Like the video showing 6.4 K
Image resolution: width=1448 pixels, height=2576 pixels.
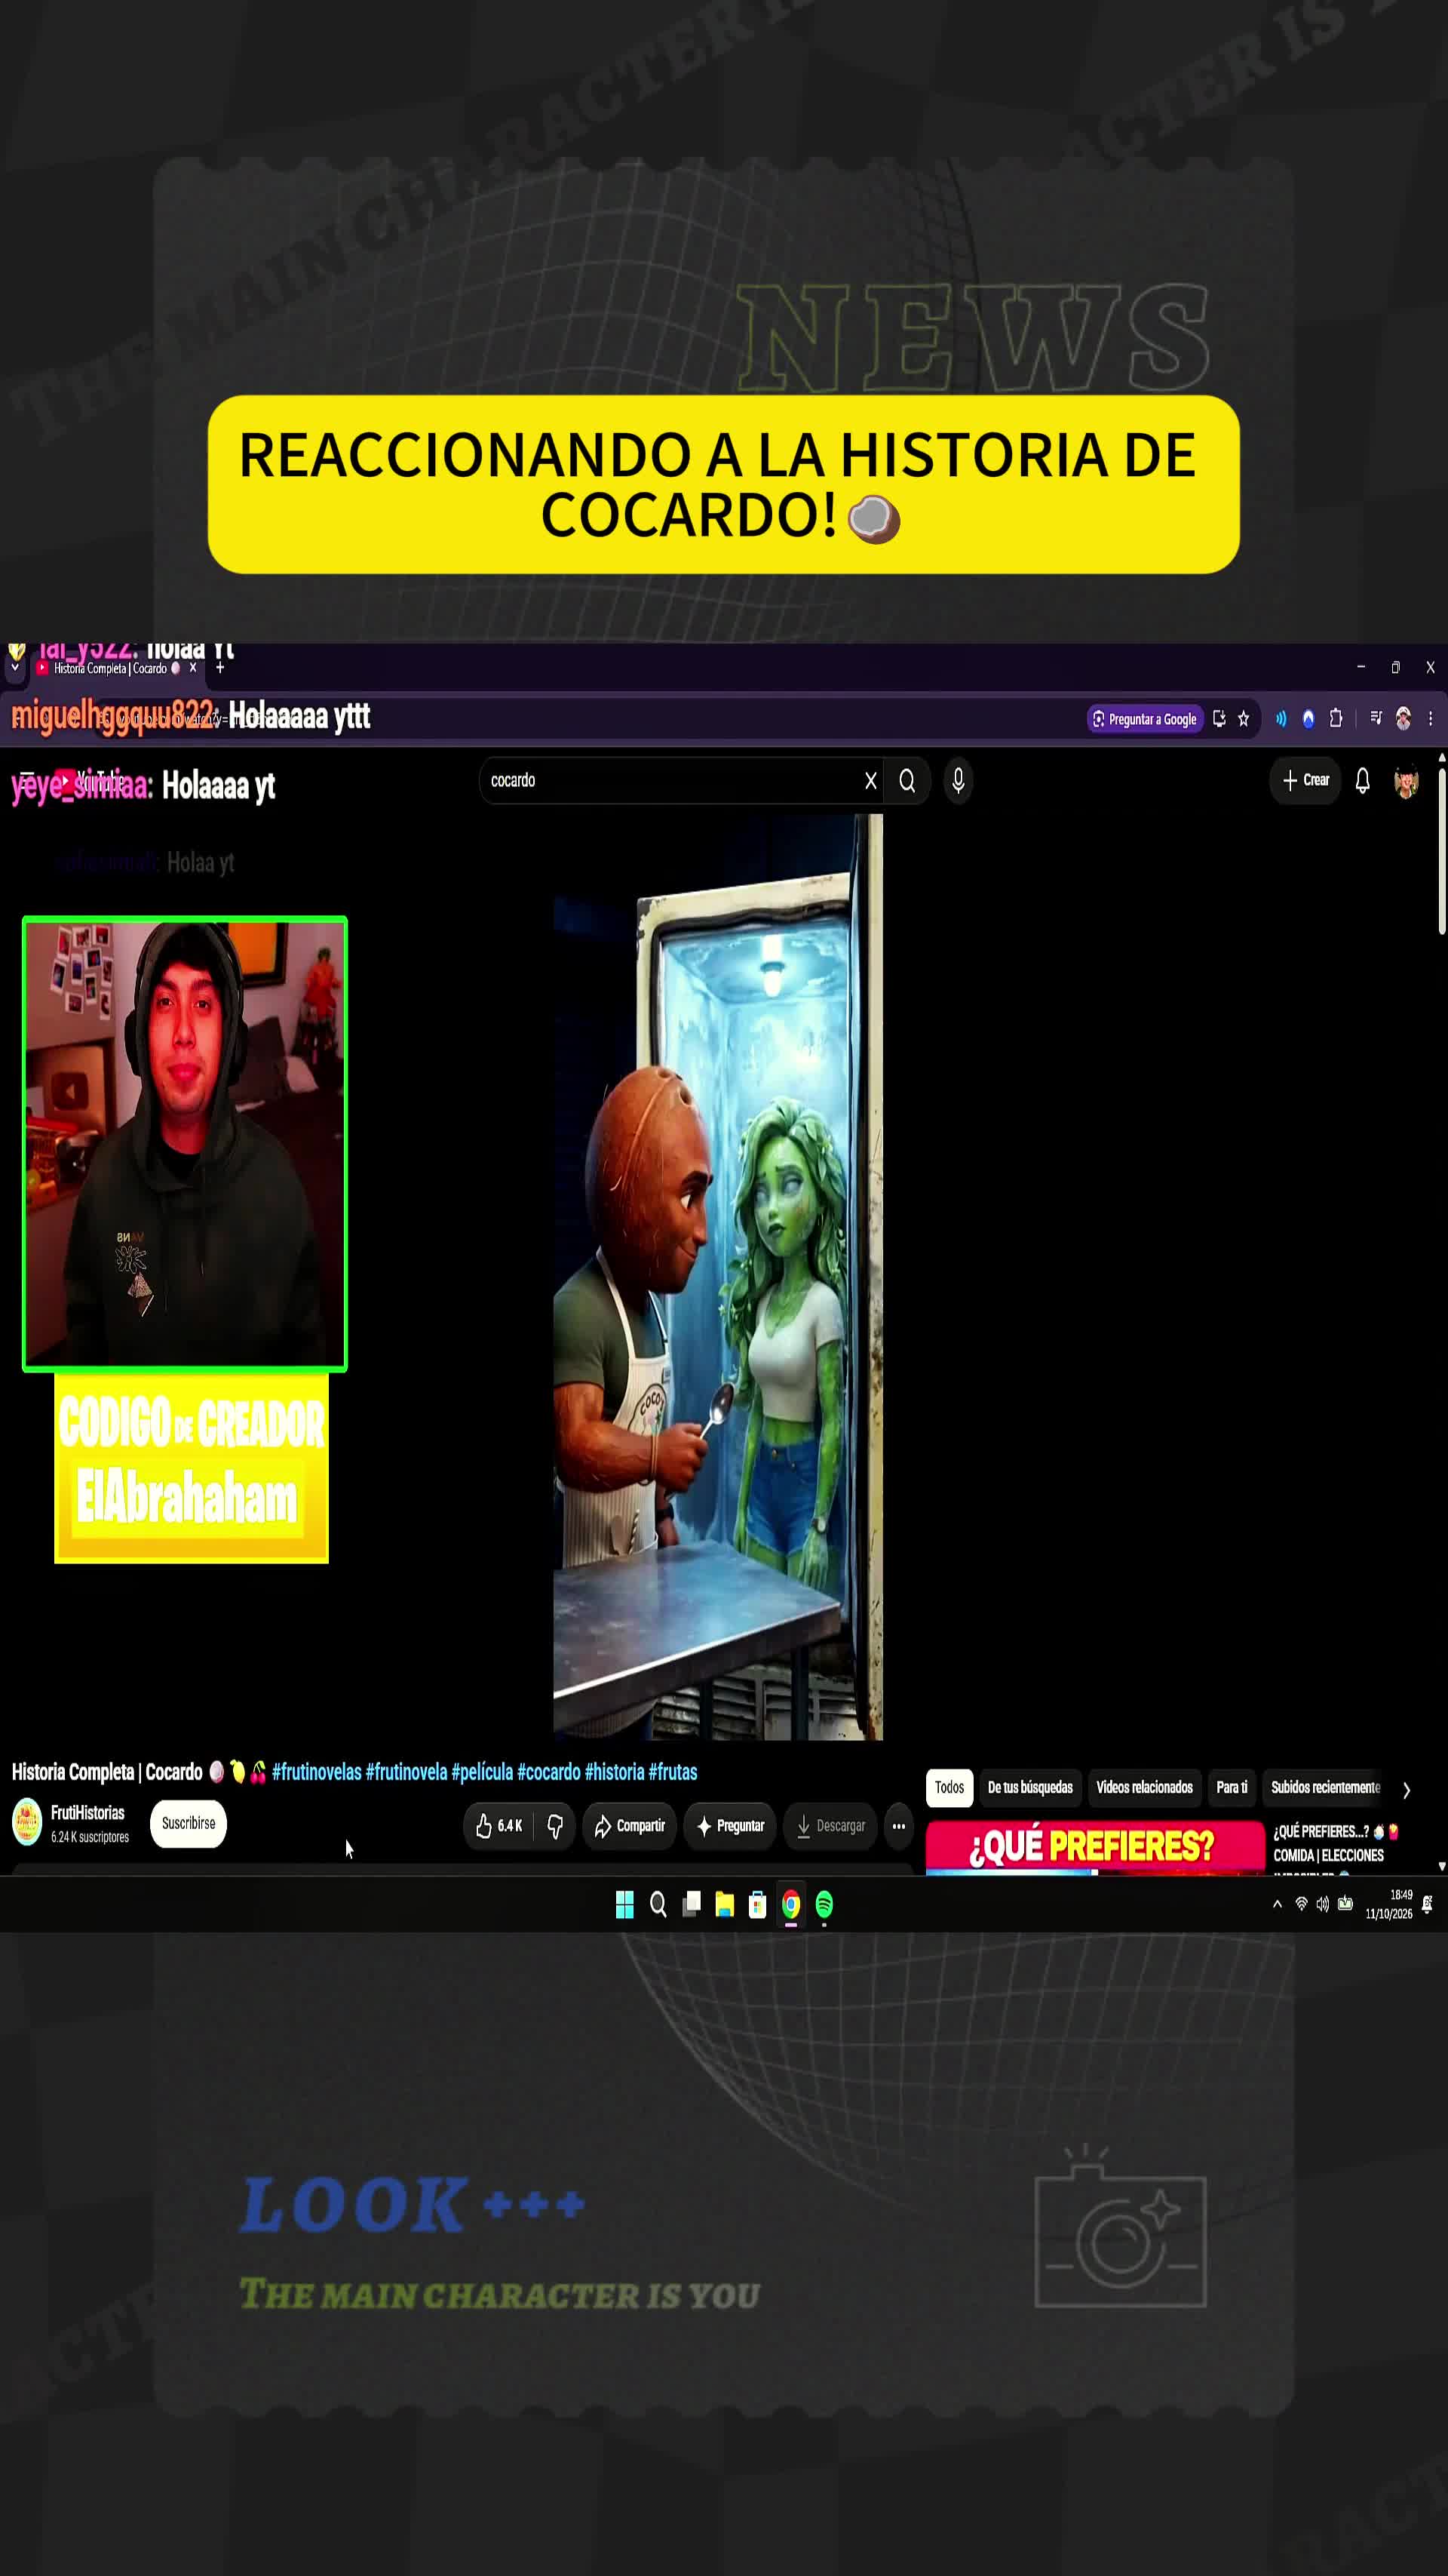[499, 1826]
